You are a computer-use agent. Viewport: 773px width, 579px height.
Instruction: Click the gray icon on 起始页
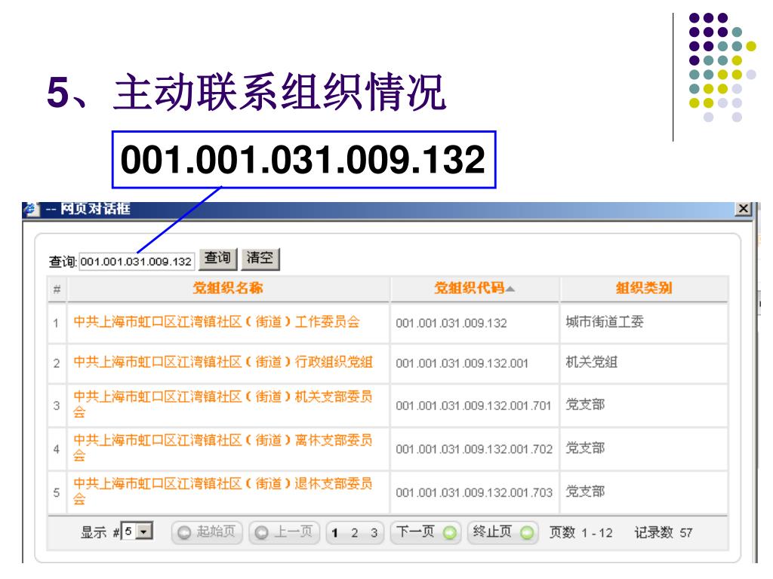tap(184, 533)
